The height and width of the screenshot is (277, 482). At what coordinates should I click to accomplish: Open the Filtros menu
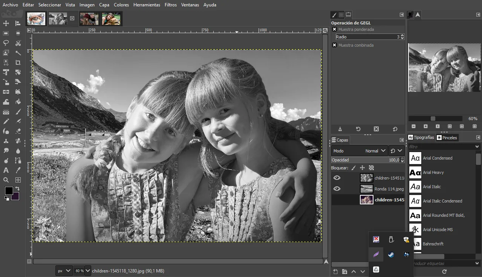[x=171, y=5]
